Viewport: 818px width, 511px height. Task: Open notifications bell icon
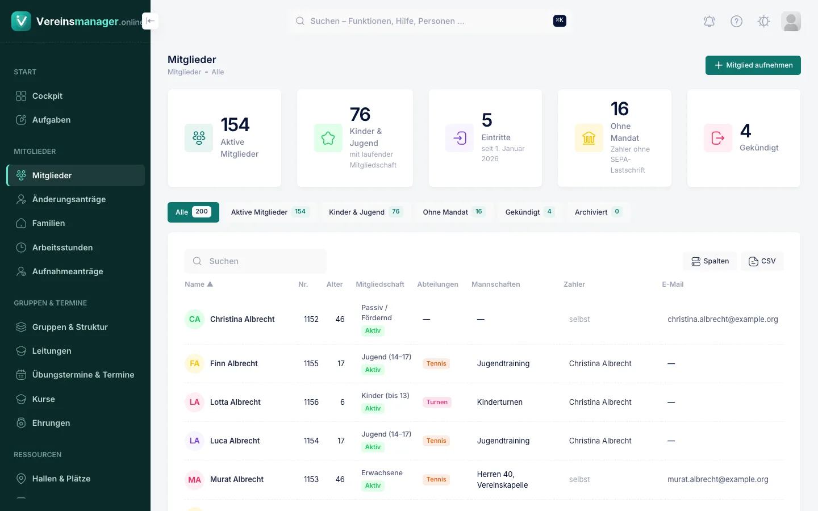point(709,22)
